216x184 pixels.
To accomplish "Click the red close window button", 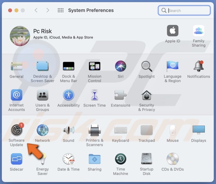I will click(x=10, y=10).
